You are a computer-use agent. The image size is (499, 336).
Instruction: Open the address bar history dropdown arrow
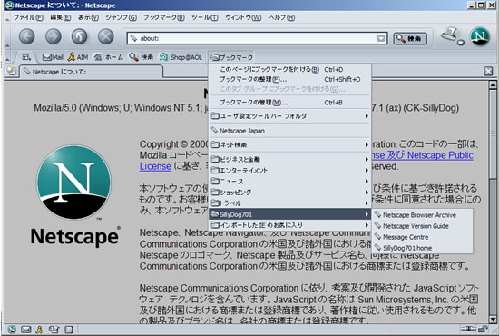(381, 38)
